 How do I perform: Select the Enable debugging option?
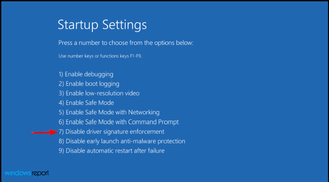pos(86,74)
